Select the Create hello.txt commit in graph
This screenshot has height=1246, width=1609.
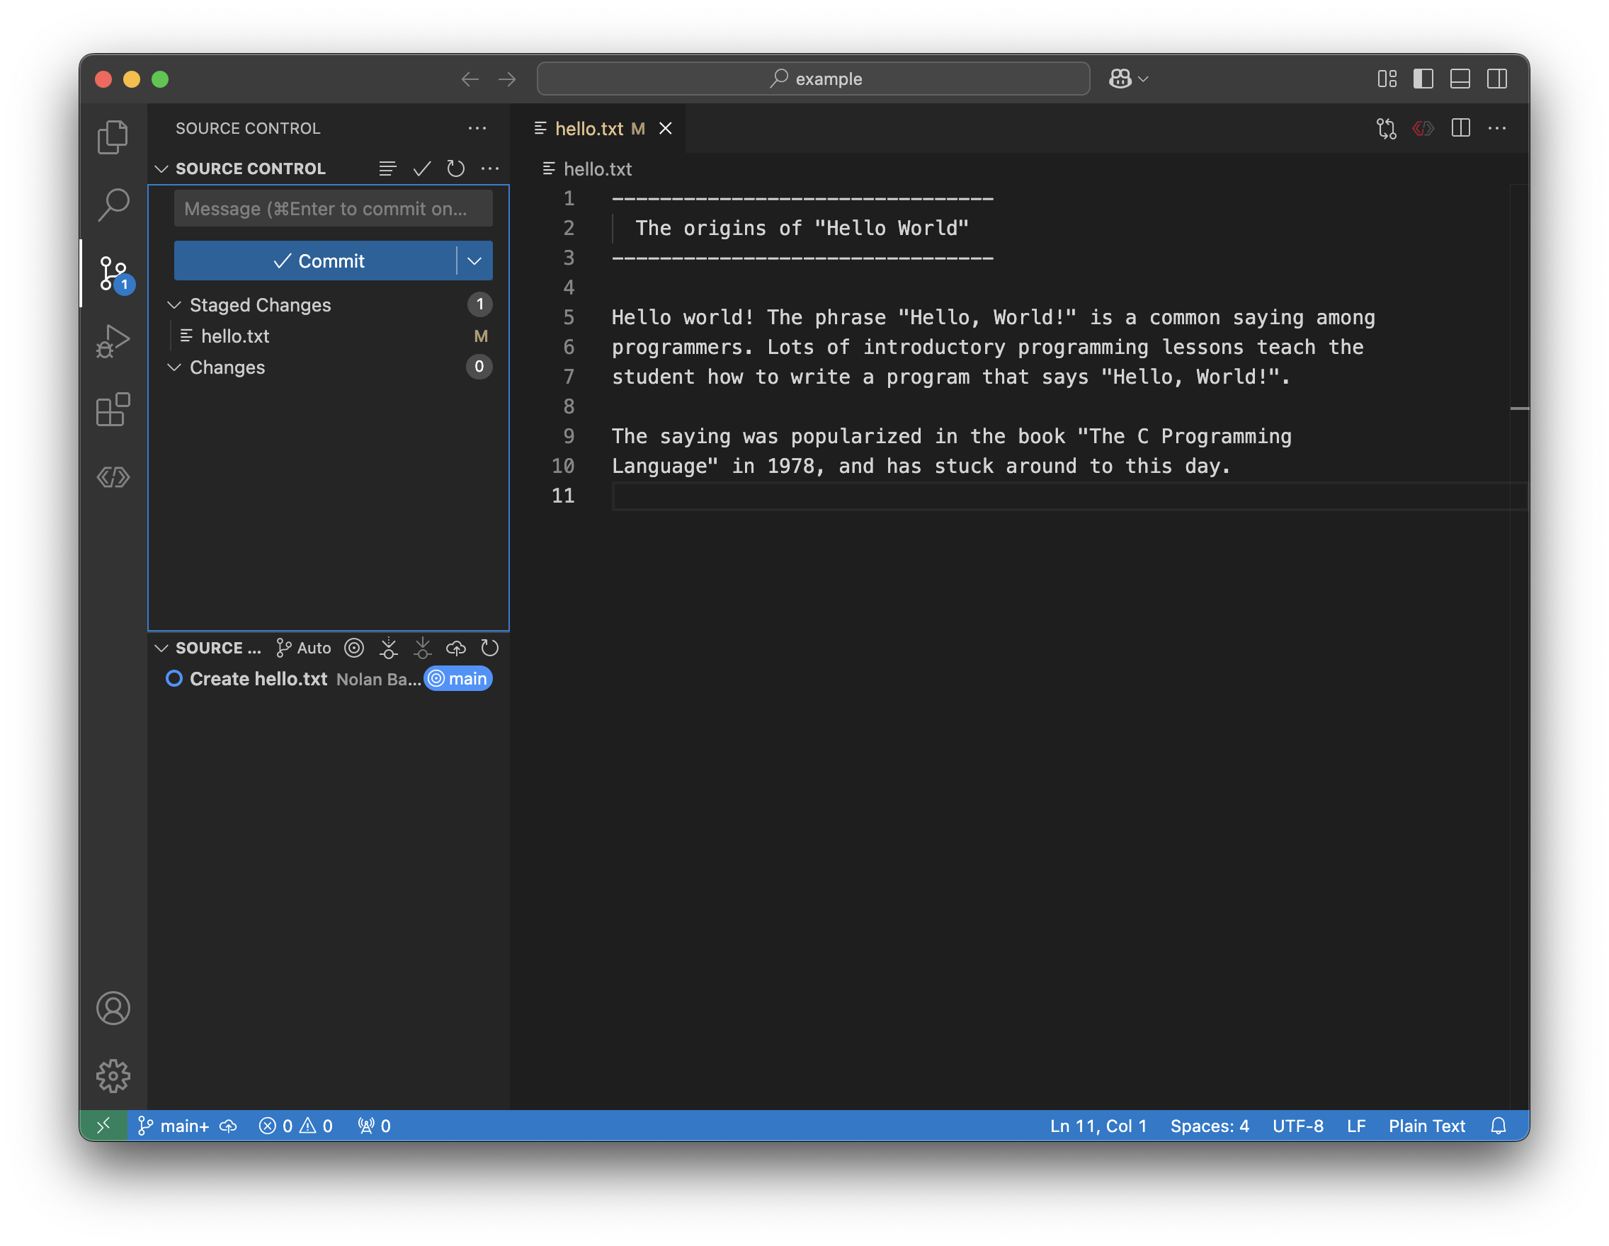[329, 679]
